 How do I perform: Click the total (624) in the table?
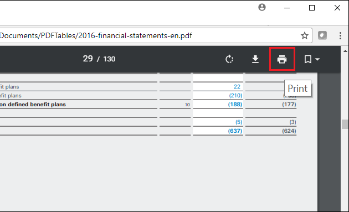pyautogui.click(x=289, y=131)
